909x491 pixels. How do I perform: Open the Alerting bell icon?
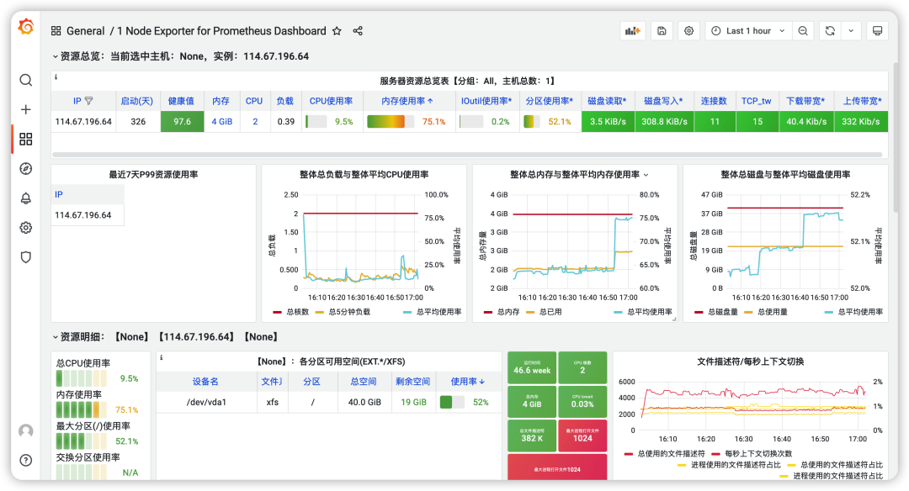[x=25, y=198]
